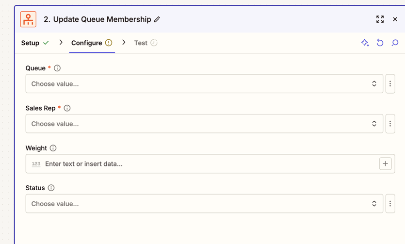Click the Status dropdown arrows
The width and height of the screenshot is (405, 244).
tap(374, 204)
